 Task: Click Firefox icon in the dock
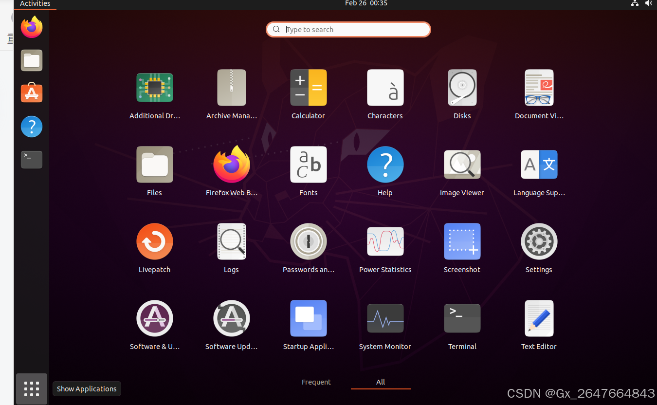[x=32, y=27]
